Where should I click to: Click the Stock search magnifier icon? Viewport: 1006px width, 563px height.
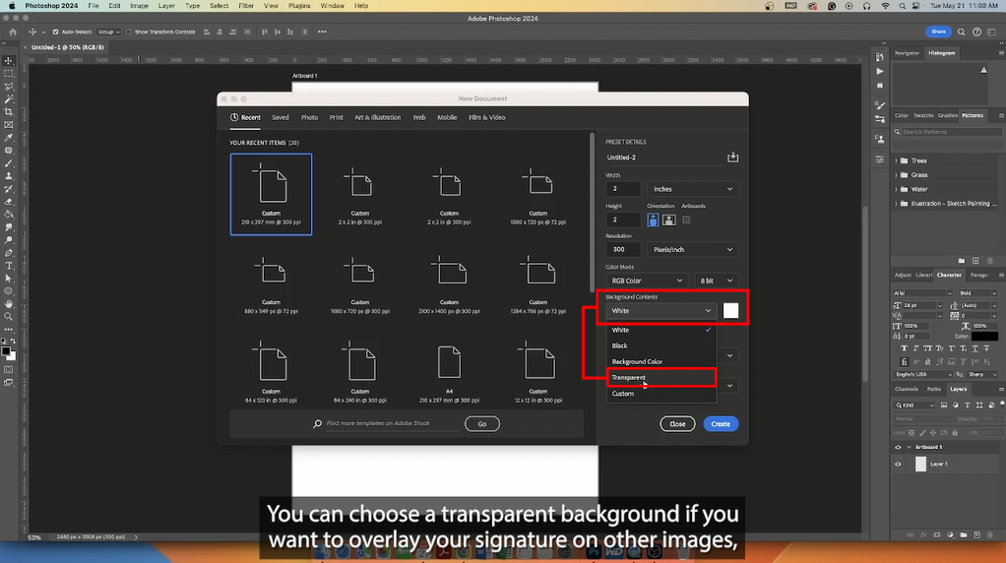pyautogui.click(x=317, y=424)
